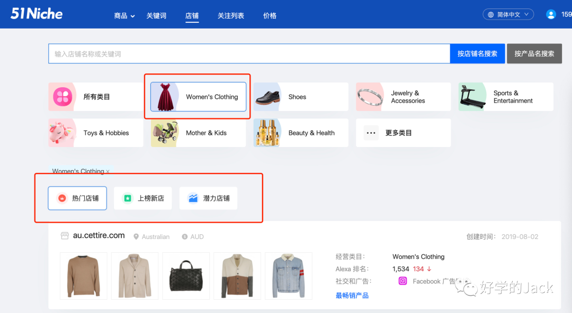Click the skincare bottles category image
Image resolution: width=572 pixels, height=313 pixels.
pos(268,133)
